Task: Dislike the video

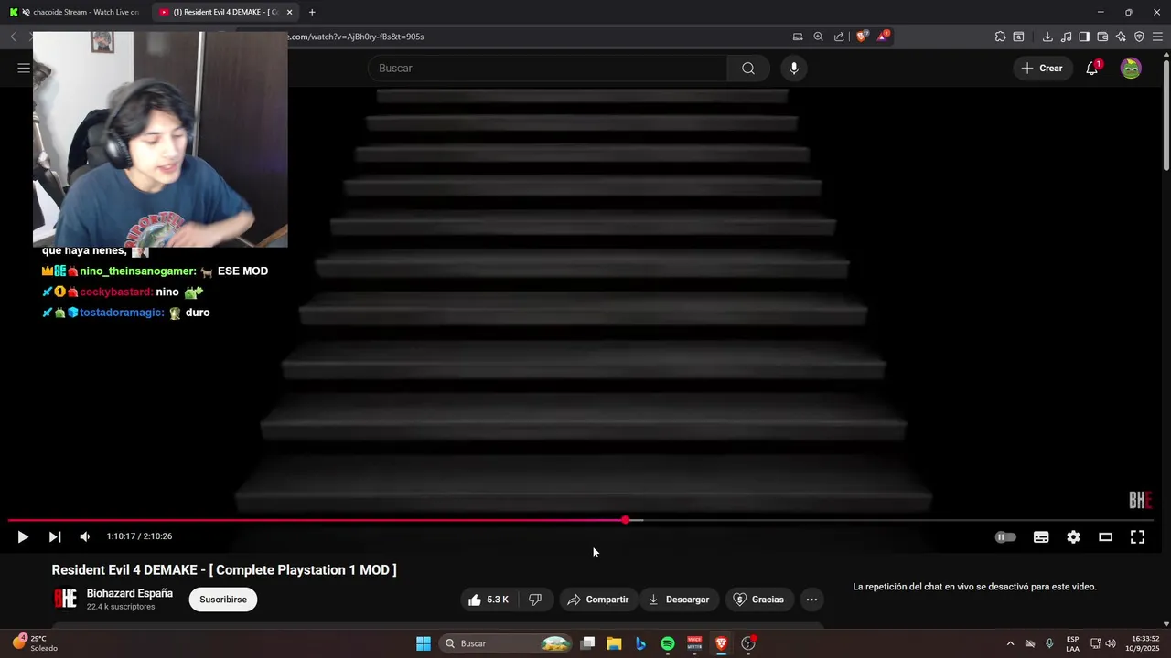Action: click(x=535, y=600)
